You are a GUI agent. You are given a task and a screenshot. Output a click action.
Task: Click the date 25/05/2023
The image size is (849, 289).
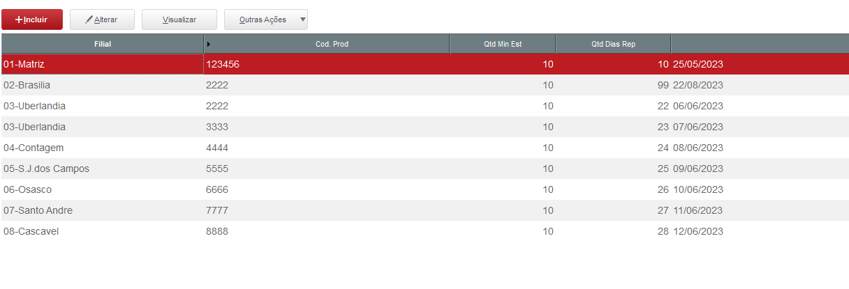click(698, 64)
